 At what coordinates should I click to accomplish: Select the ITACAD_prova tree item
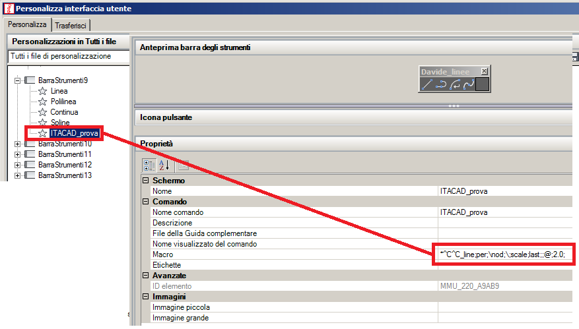75,133
